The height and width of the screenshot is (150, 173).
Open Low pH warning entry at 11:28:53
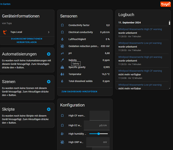tap(140, 43)
